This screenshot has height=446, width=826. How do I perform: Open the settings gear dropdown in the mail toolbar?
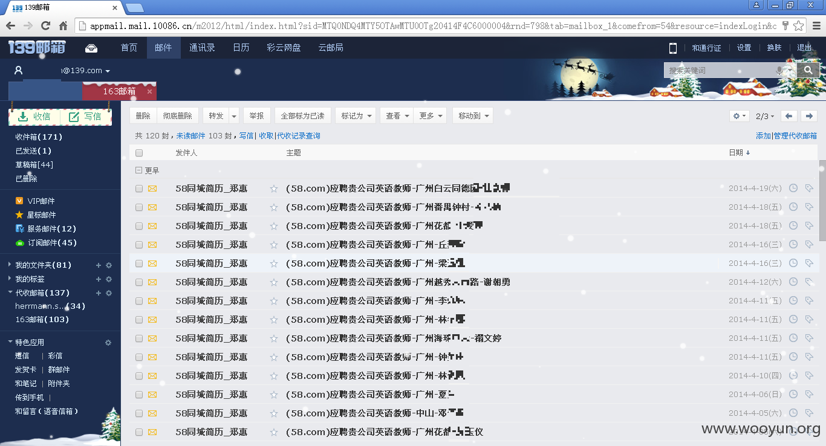740,116
